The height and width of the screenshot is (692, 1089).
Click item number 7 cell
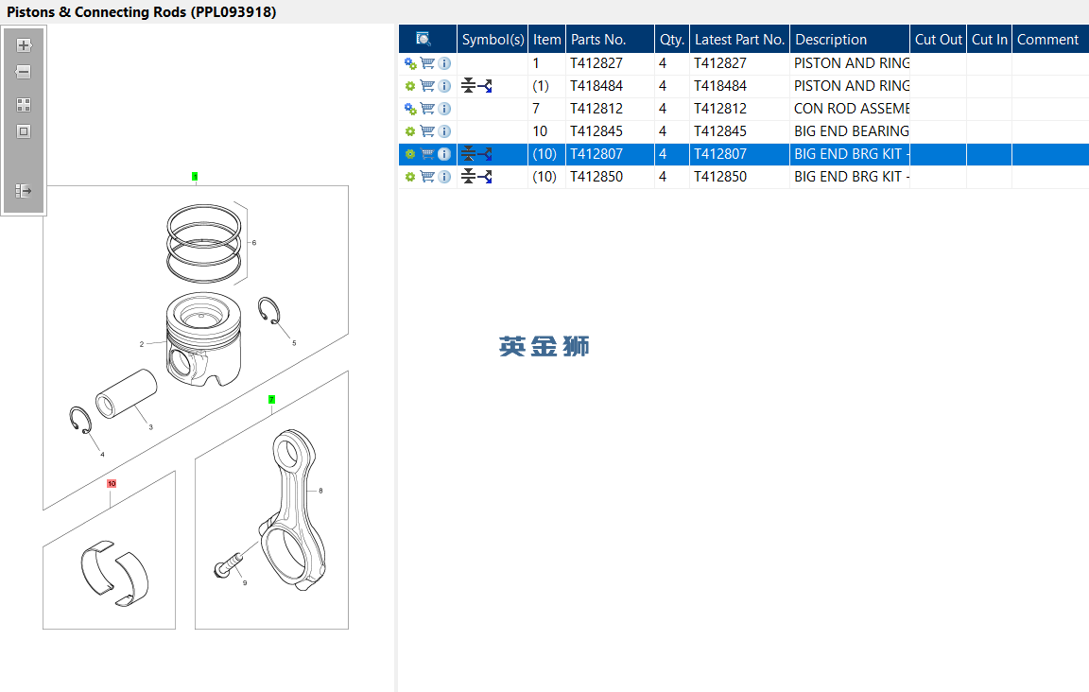point(546,109)
